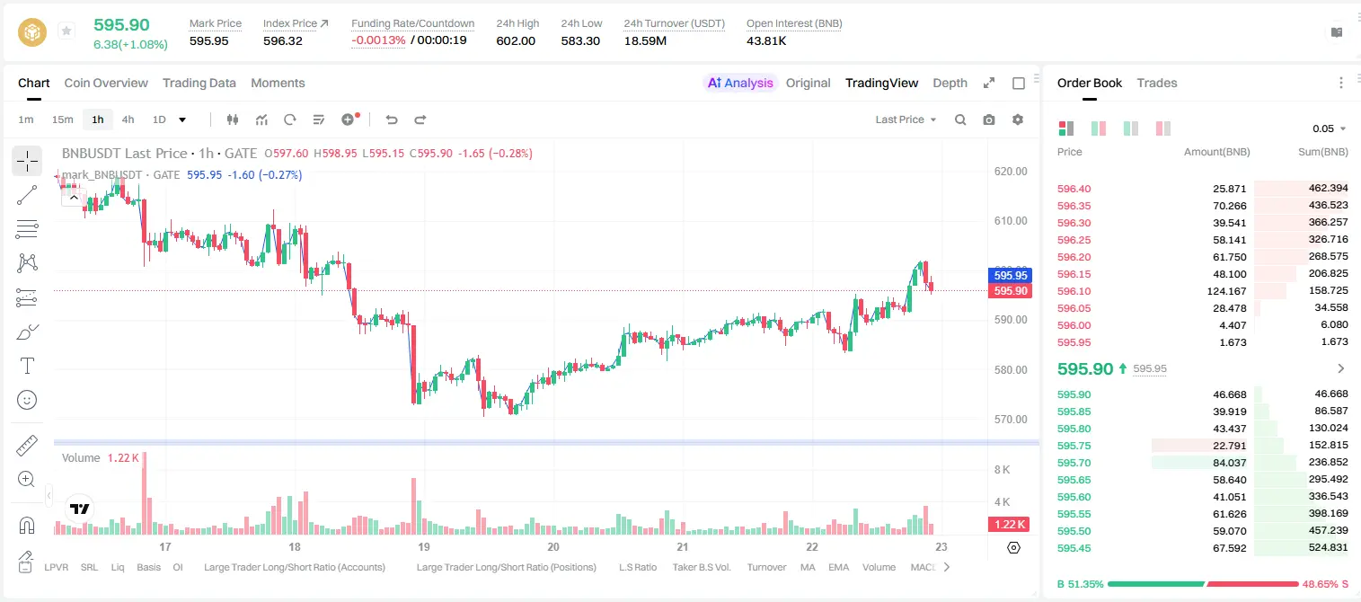Screen dimensions: 1361x602
Task: Add BNB to favorites with star
Action: click(x=66, y=31)
